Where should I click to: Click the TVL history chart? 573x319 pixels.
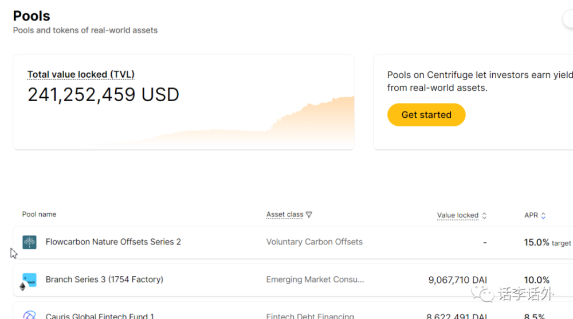223,122
